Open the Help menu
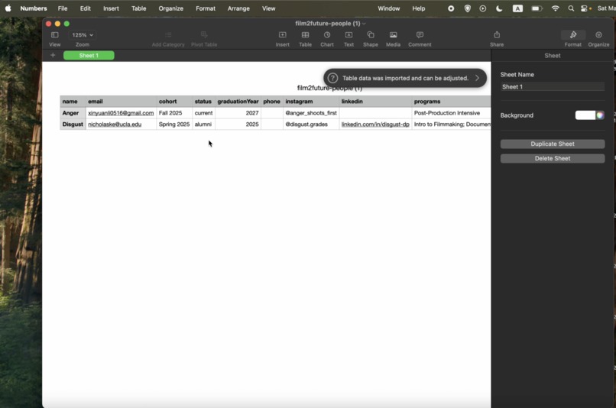 click(418, 8)
